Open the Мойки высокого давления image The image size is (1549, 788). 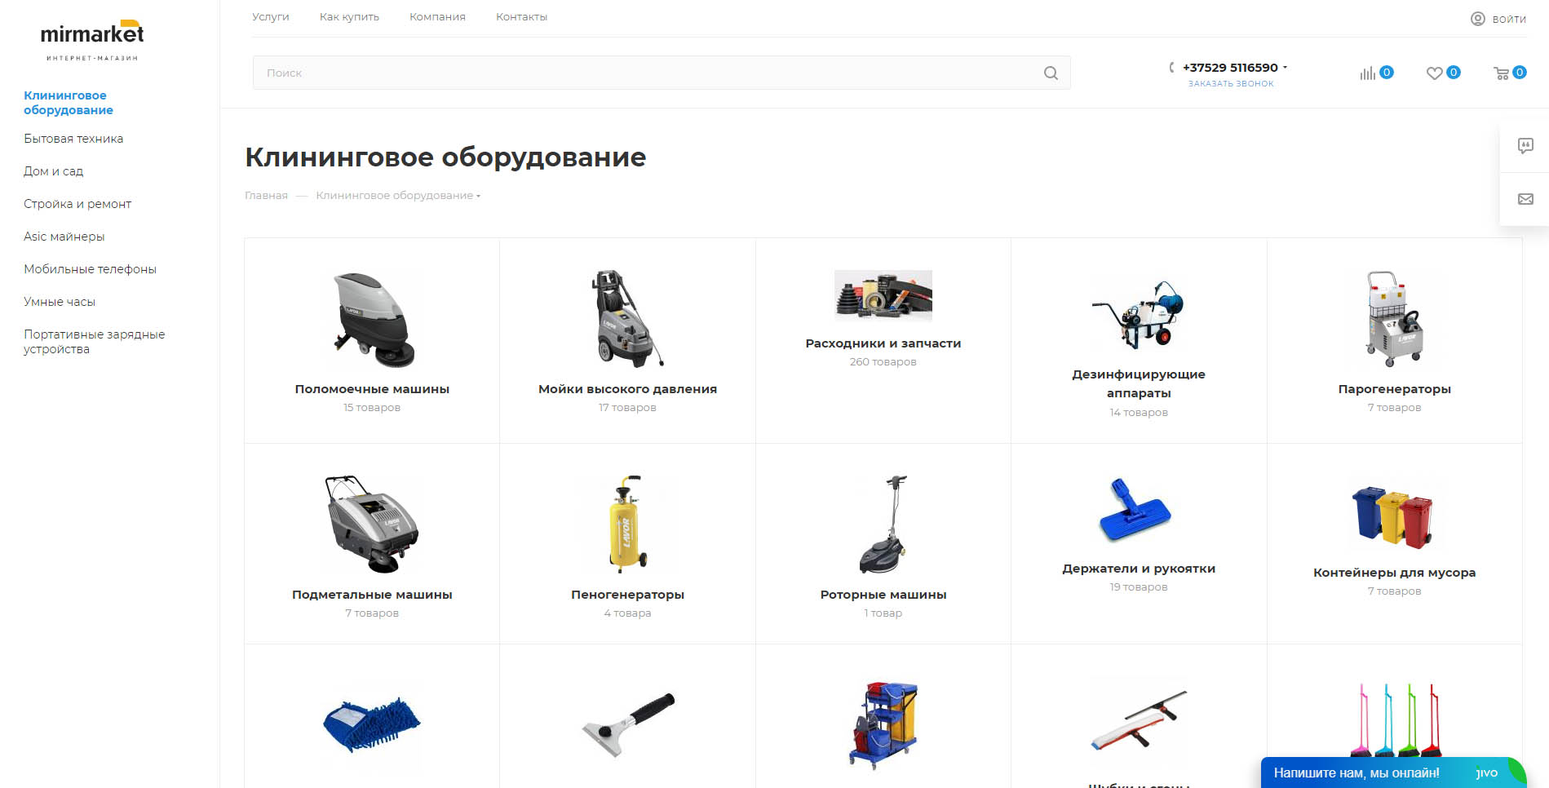[x=627, y=319]
